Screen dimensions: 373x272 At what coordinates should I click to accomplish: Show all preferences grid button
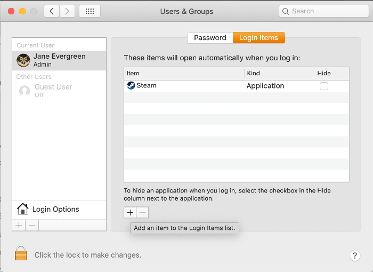point(90,11)
